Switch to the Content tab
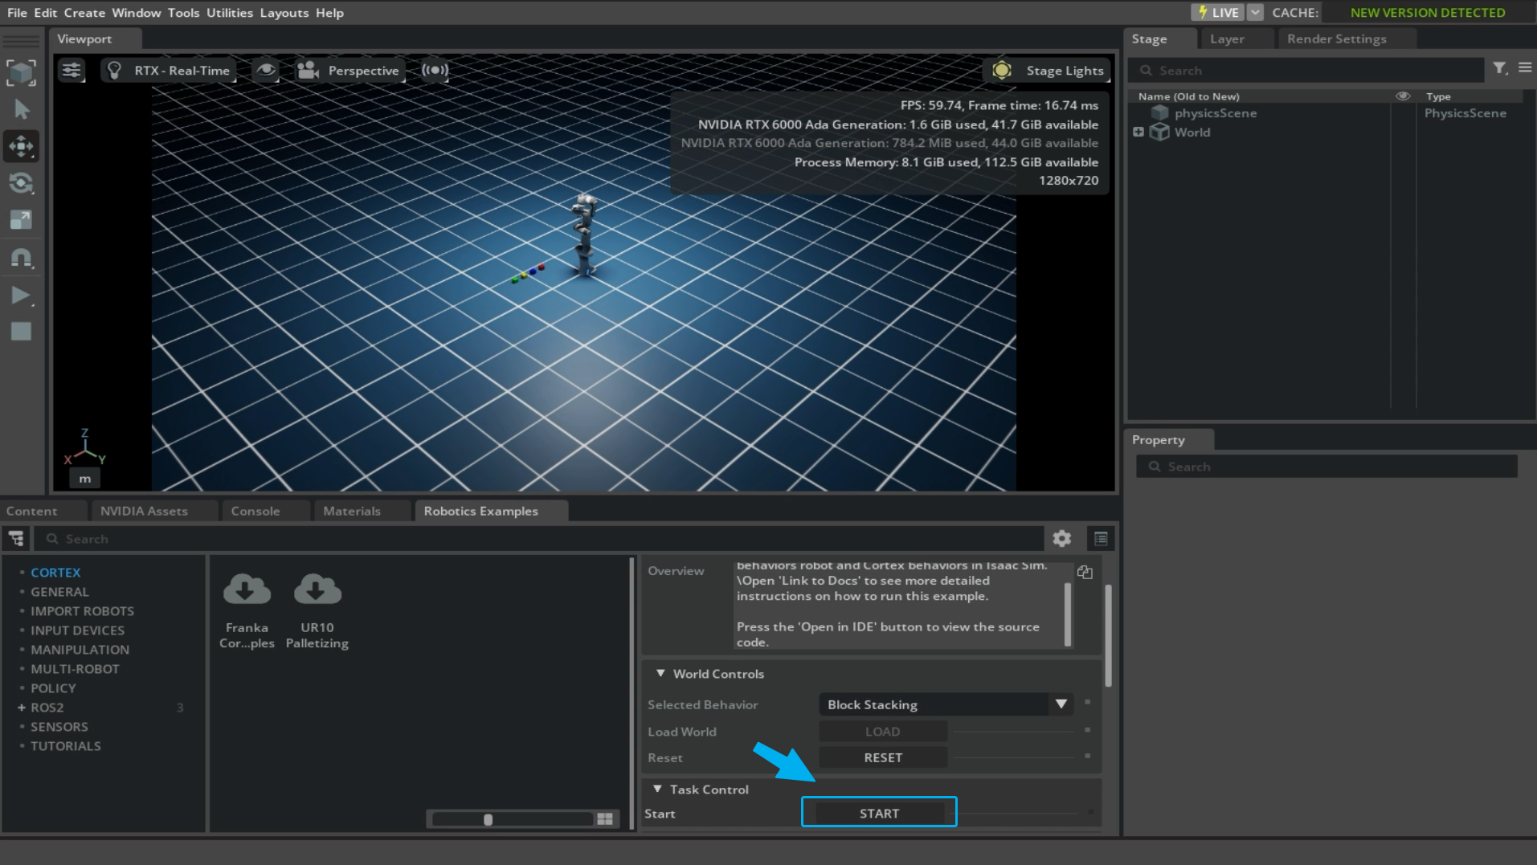 point(32,511)
